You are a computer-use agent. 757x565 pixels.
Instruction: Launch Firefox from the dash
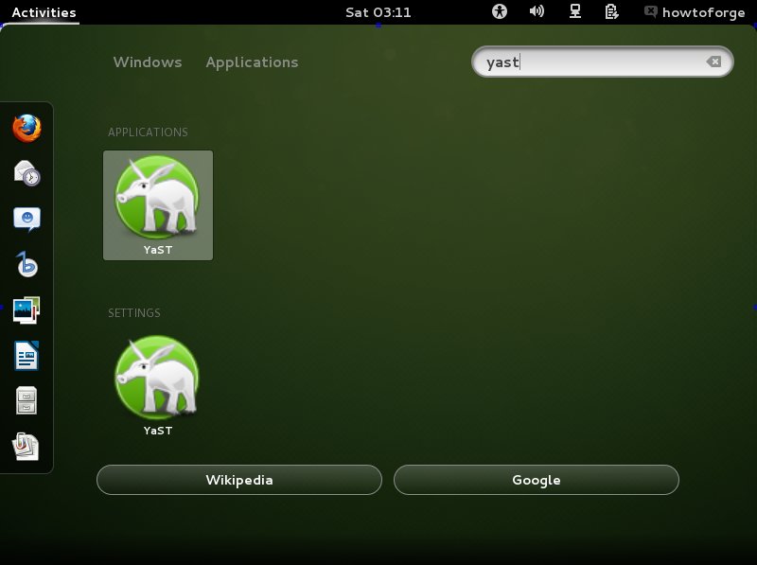click(26, 128)
